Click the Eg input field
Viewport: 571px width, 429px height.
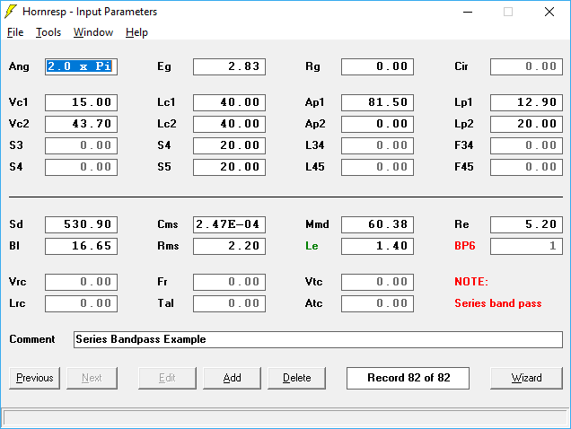[230, 66]
